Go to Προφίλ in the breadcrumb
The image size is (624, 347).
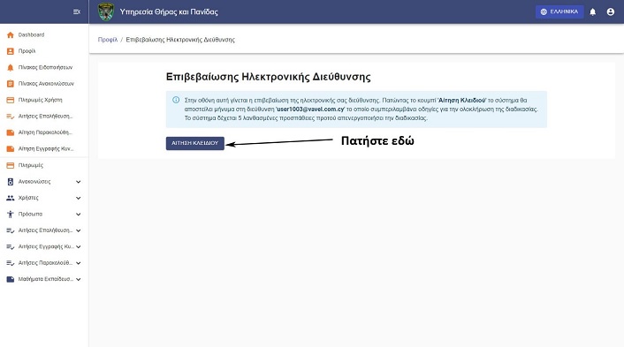(108, 40)
